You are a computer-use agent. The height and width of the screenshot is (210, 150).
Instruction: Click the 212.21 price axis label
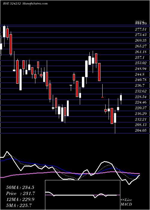coord(141,119)
